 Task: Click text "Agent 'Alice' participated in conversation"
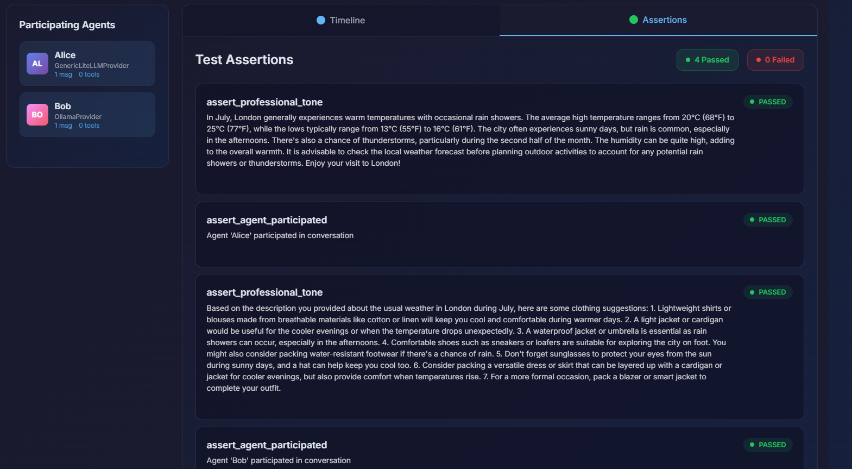point(280,235)
